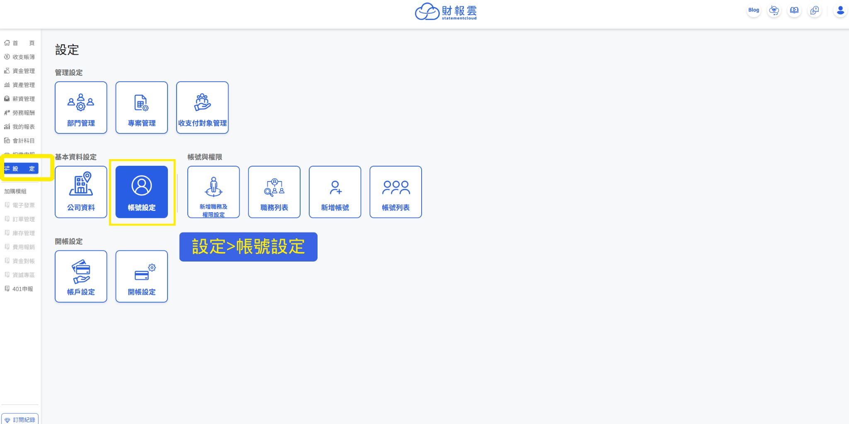Open 庫存管理 add-on module
The width and height of the screenshot is (849, 424).
(19, 233)
